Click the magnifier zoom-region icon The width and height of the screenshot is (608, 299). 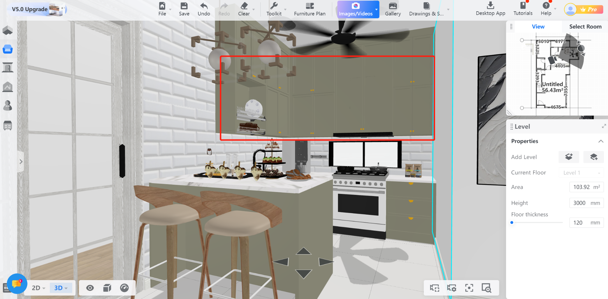(x=486, y=288)
